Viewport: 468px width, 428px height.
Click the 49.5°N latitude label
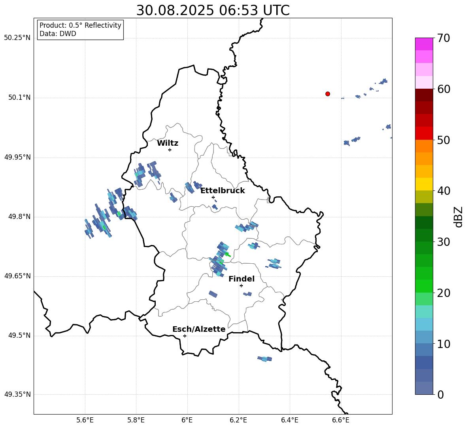[x=19, y=335]
